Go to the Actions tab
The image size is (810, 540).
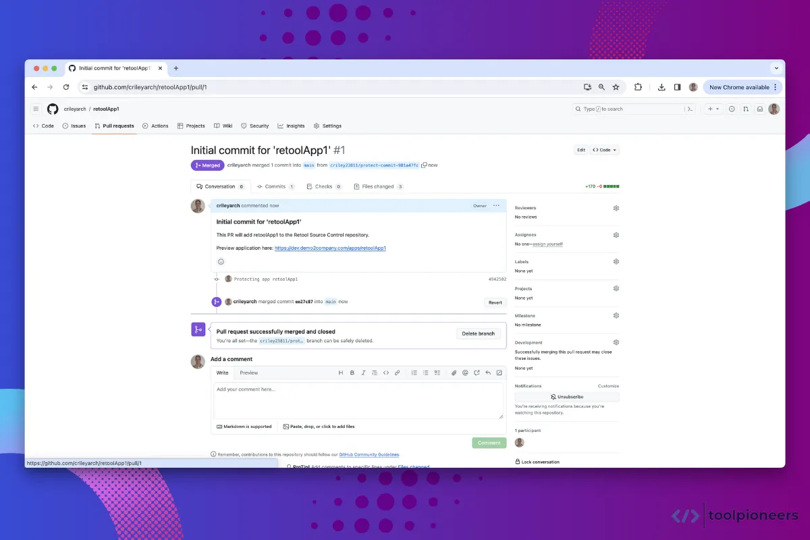click(x=155, y=126)
